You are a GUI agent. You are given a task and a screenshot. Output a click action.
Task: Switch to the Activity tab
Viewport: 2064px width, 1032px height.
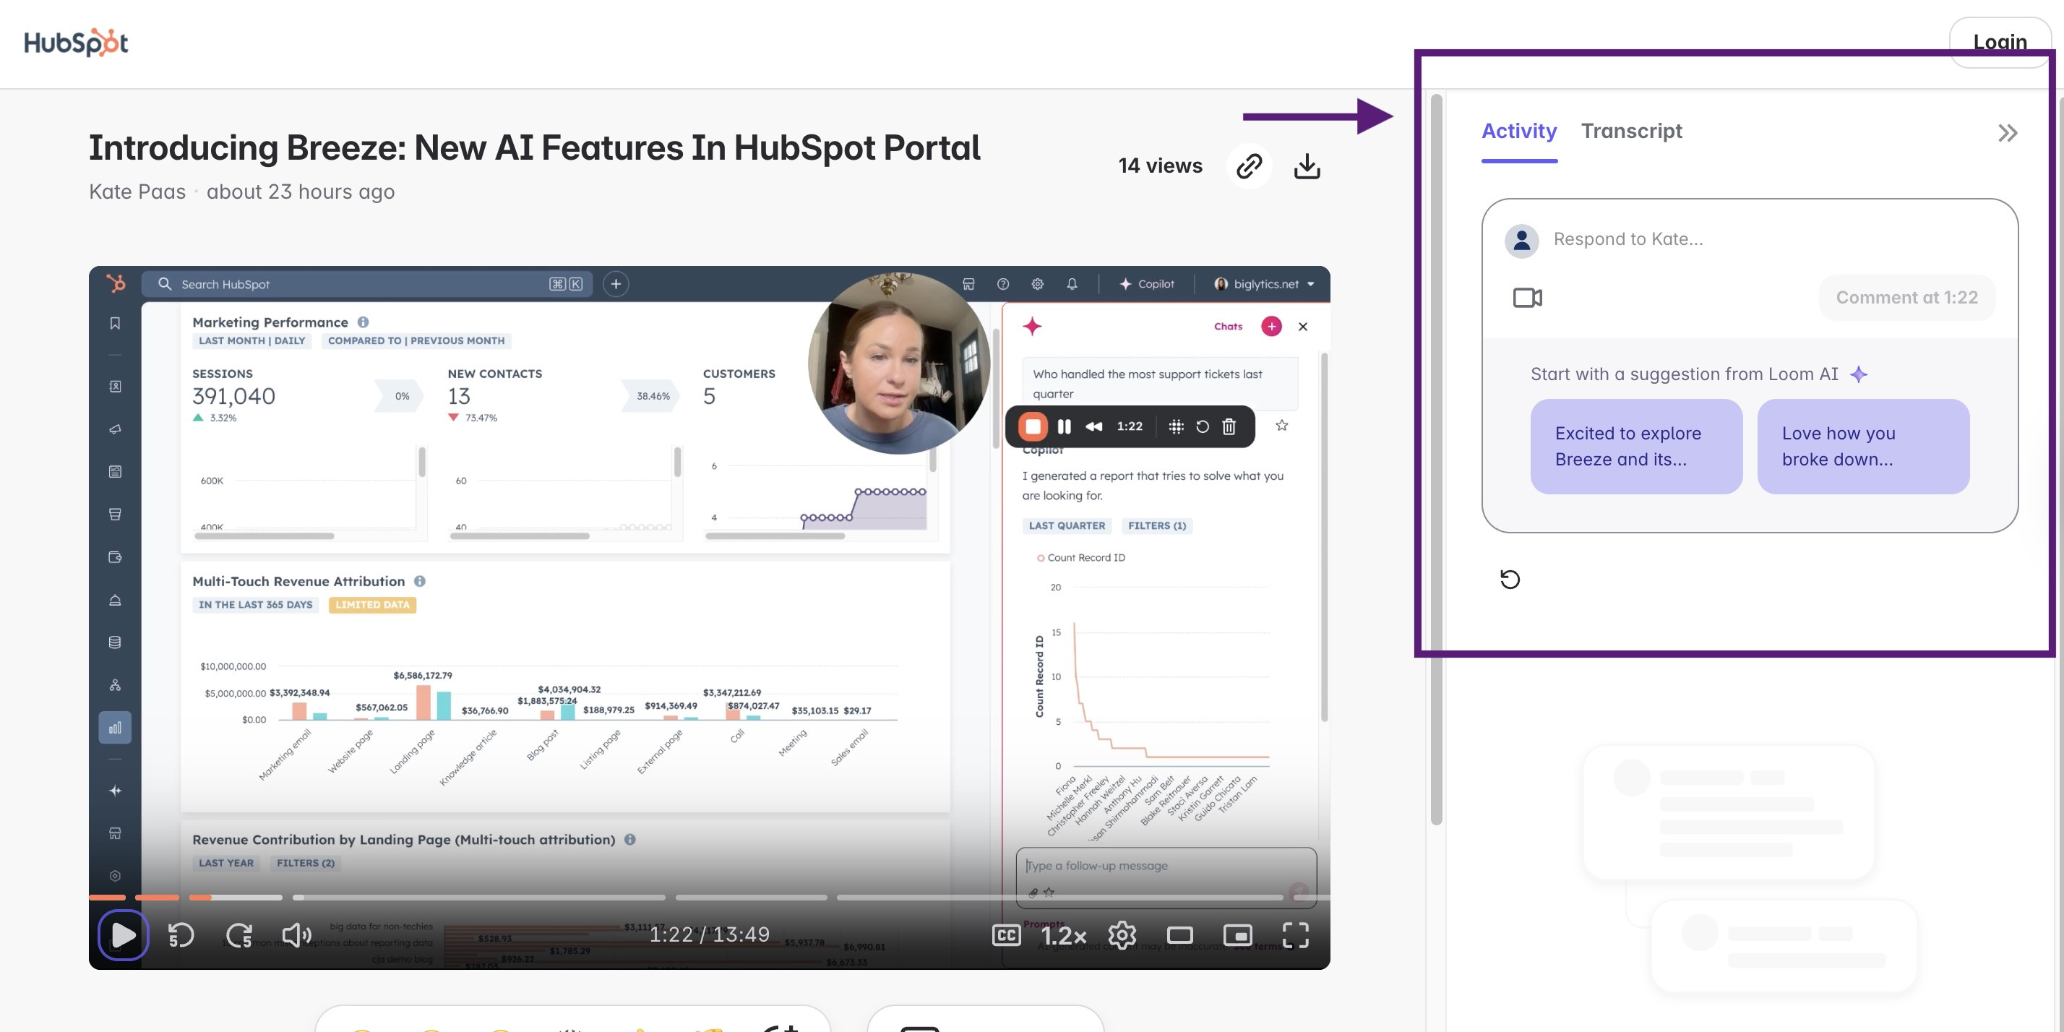pyautogui.click(x=1518, y=131)
